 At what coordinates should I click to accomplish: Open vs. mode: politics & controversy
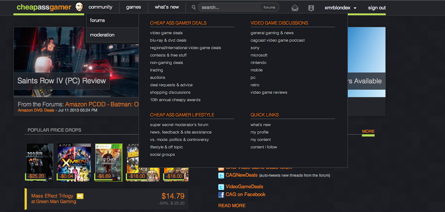pyautogui.click(x=179, y=139)
